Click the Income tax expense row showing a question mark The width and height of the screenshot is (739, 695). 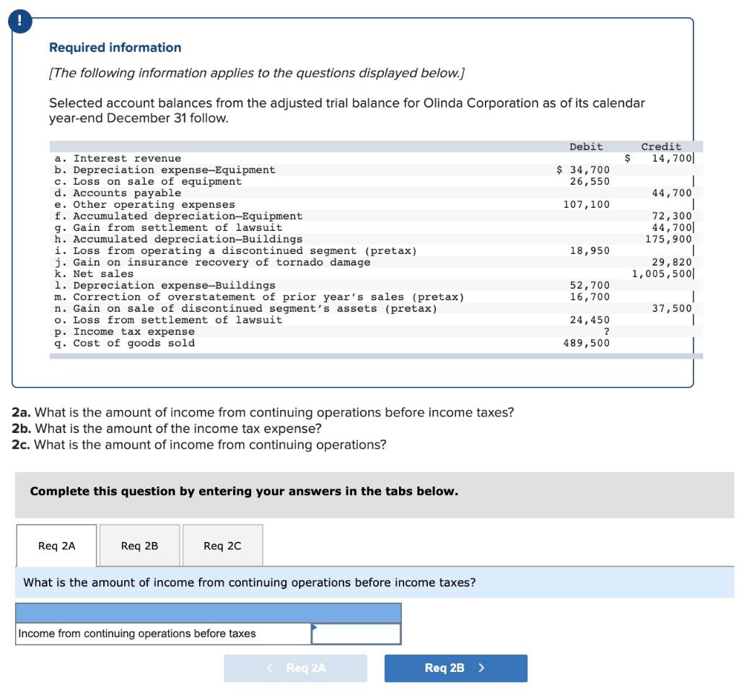[217, 331]
